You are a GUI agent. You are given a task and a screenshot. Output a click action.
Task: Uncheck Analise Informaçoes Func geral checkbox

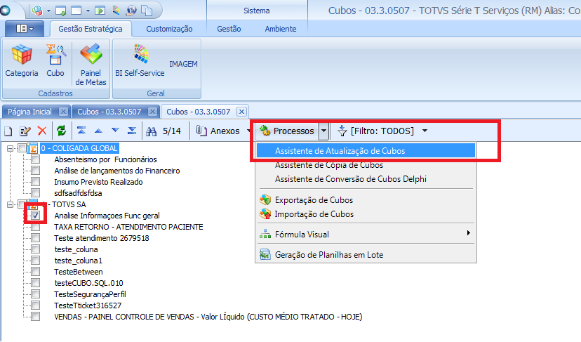pos(36,216)
